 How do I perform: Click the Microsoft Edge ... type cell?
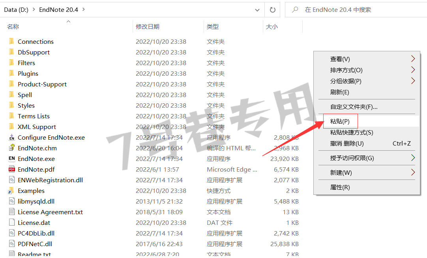pyautogui.click(x=232, y=169)
